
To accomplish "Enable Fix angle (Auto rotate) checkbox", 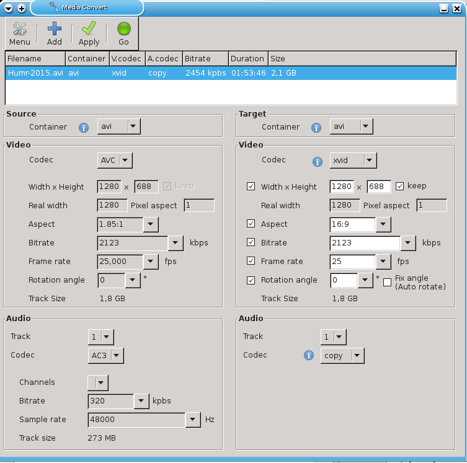I will (x=387, y=282).
